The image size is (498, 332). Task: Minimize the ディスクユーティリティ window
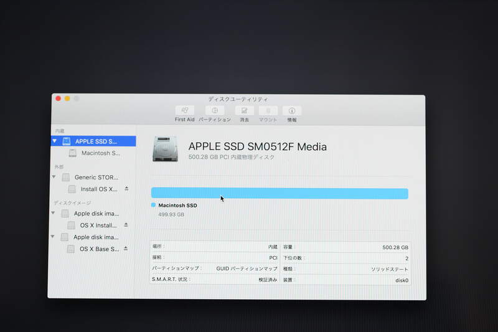point(67,98)
